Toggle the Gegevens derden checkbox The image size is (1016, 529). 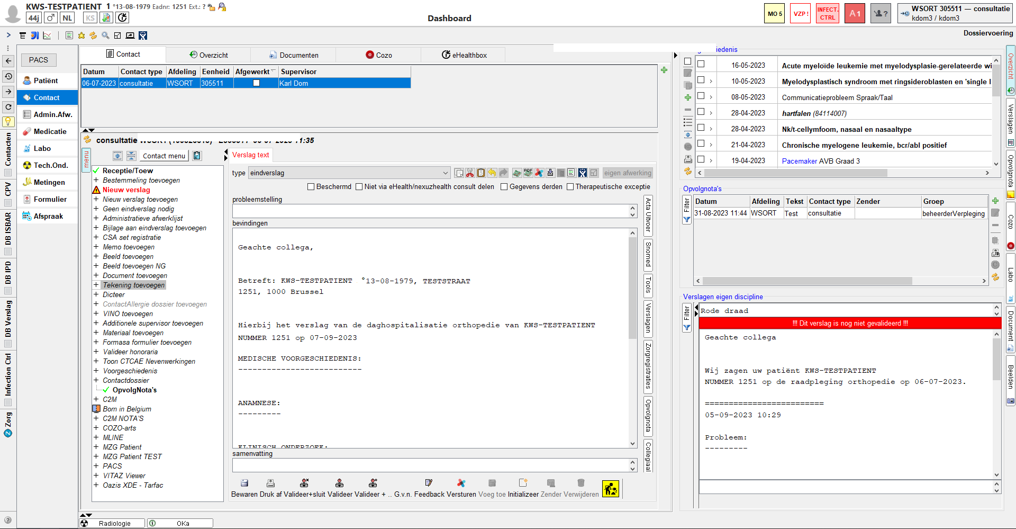point(504,186)
